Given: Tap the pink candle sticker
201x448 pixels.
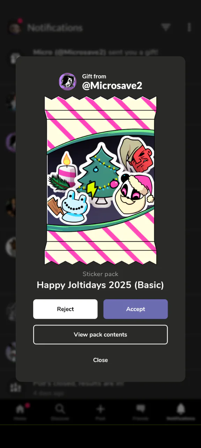Looking at the screenshot, I should 64,174.
